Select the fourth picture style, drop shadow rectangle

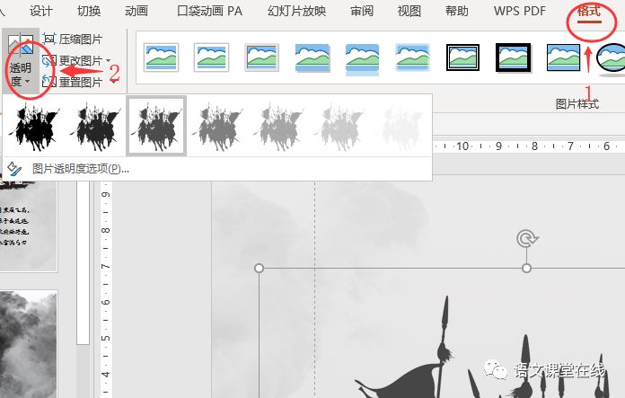pyautogui.click(x=312, y=57)
